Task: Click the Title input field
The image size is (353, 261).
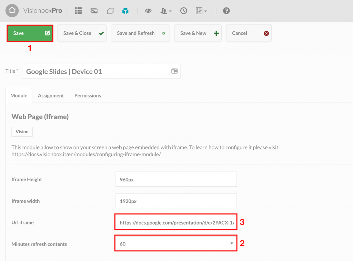Action: click(101, 71)
